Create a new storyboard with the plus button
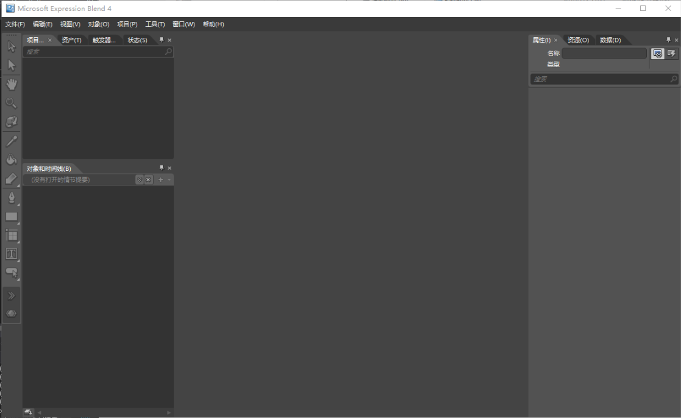Image resolution: width=681 pixels, height=418 pixels. [x=160, y=179]
